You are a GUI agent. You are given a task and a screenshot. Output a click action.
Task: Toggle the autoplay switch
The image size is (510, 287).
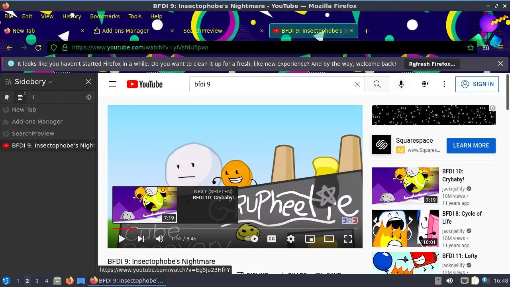click(x=252, y=239)
